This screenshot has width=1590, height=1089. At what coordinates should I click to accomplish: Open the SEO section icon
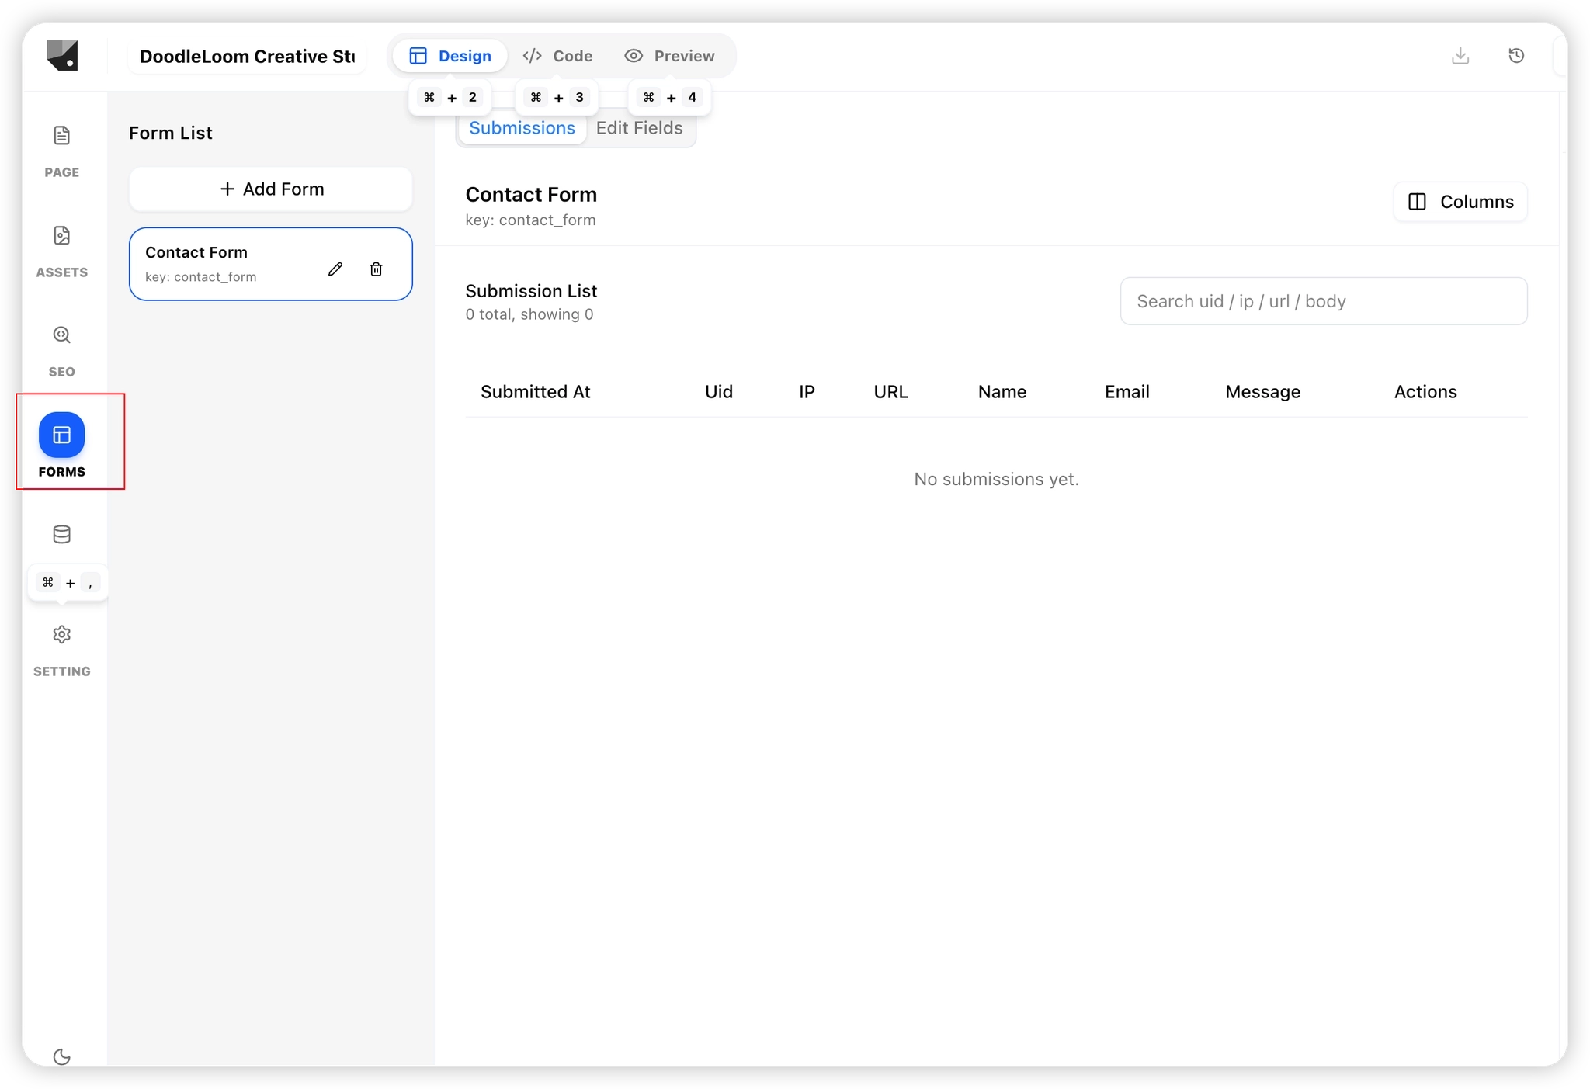coord(61,335)
